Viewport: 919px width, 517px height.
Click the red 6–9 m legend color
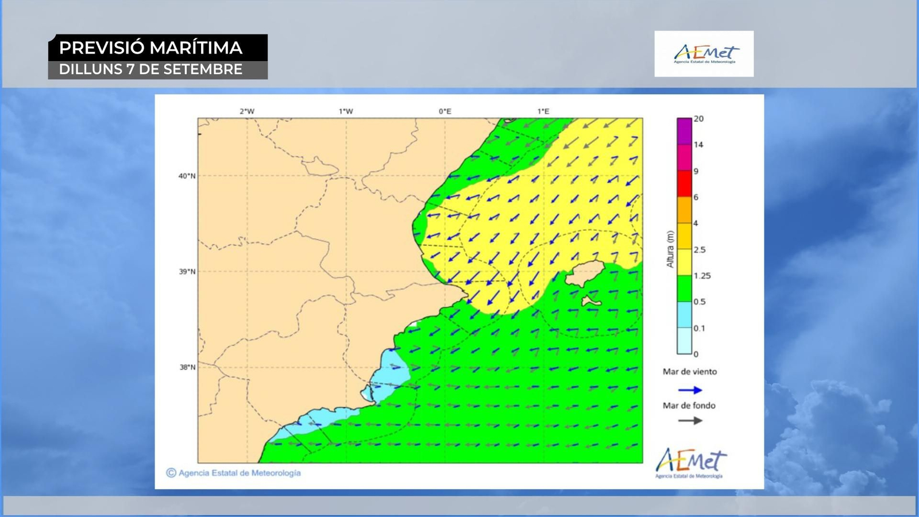coord(684,183)
